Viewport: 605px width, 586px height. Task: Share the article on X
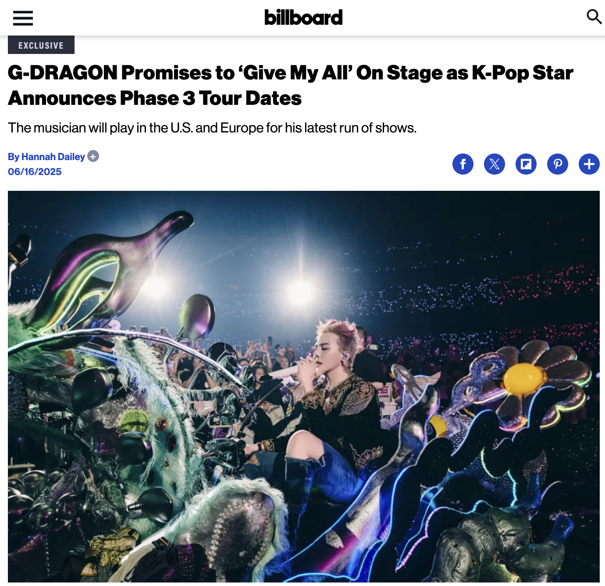click(495, 164)
